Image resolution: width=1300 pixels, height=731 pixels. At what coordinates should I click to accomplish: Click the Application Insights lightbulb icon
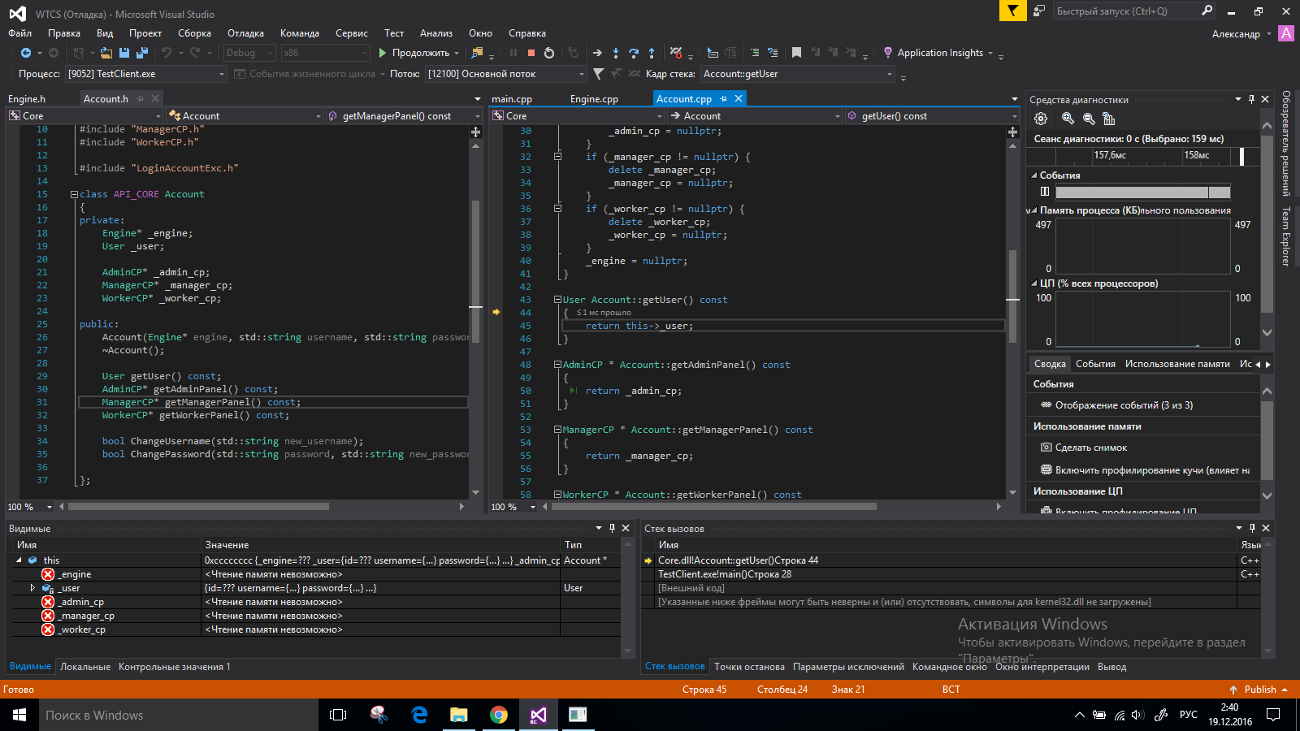pyautogui.click(x=888, y=53)
